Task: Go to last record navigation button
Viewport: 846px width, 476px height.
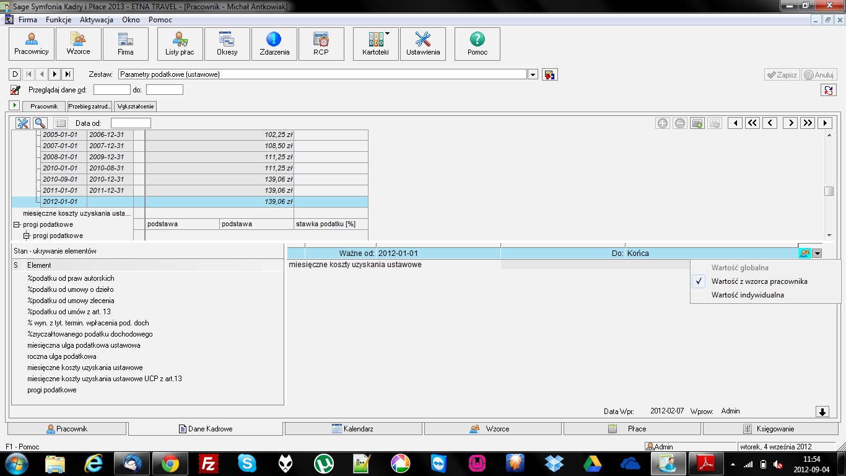Action: [x=68, y=74]
